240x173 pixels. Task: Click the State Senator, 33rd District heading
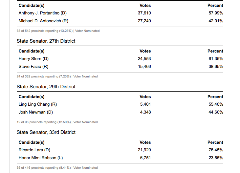click(x=46, y=132)
